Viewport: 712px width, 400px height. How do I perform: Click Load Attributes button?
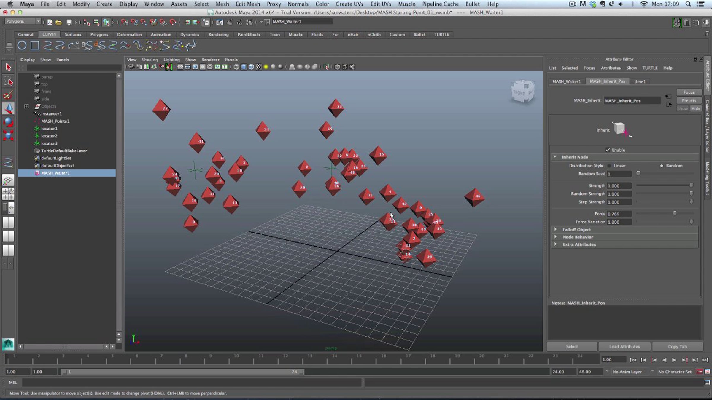coord(624,346)
